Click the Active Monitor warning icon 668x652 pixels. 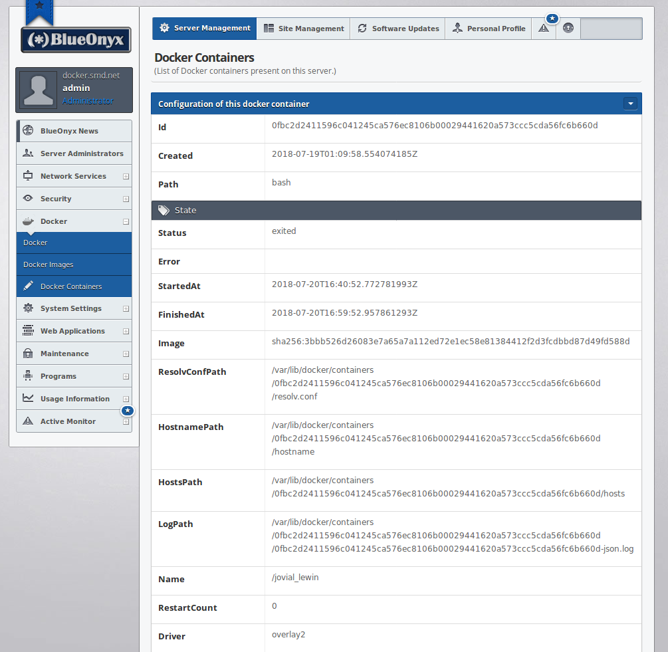[x=28, y=421]
